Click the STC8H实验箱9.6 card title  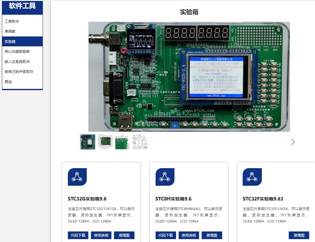(x=174, y=199)
